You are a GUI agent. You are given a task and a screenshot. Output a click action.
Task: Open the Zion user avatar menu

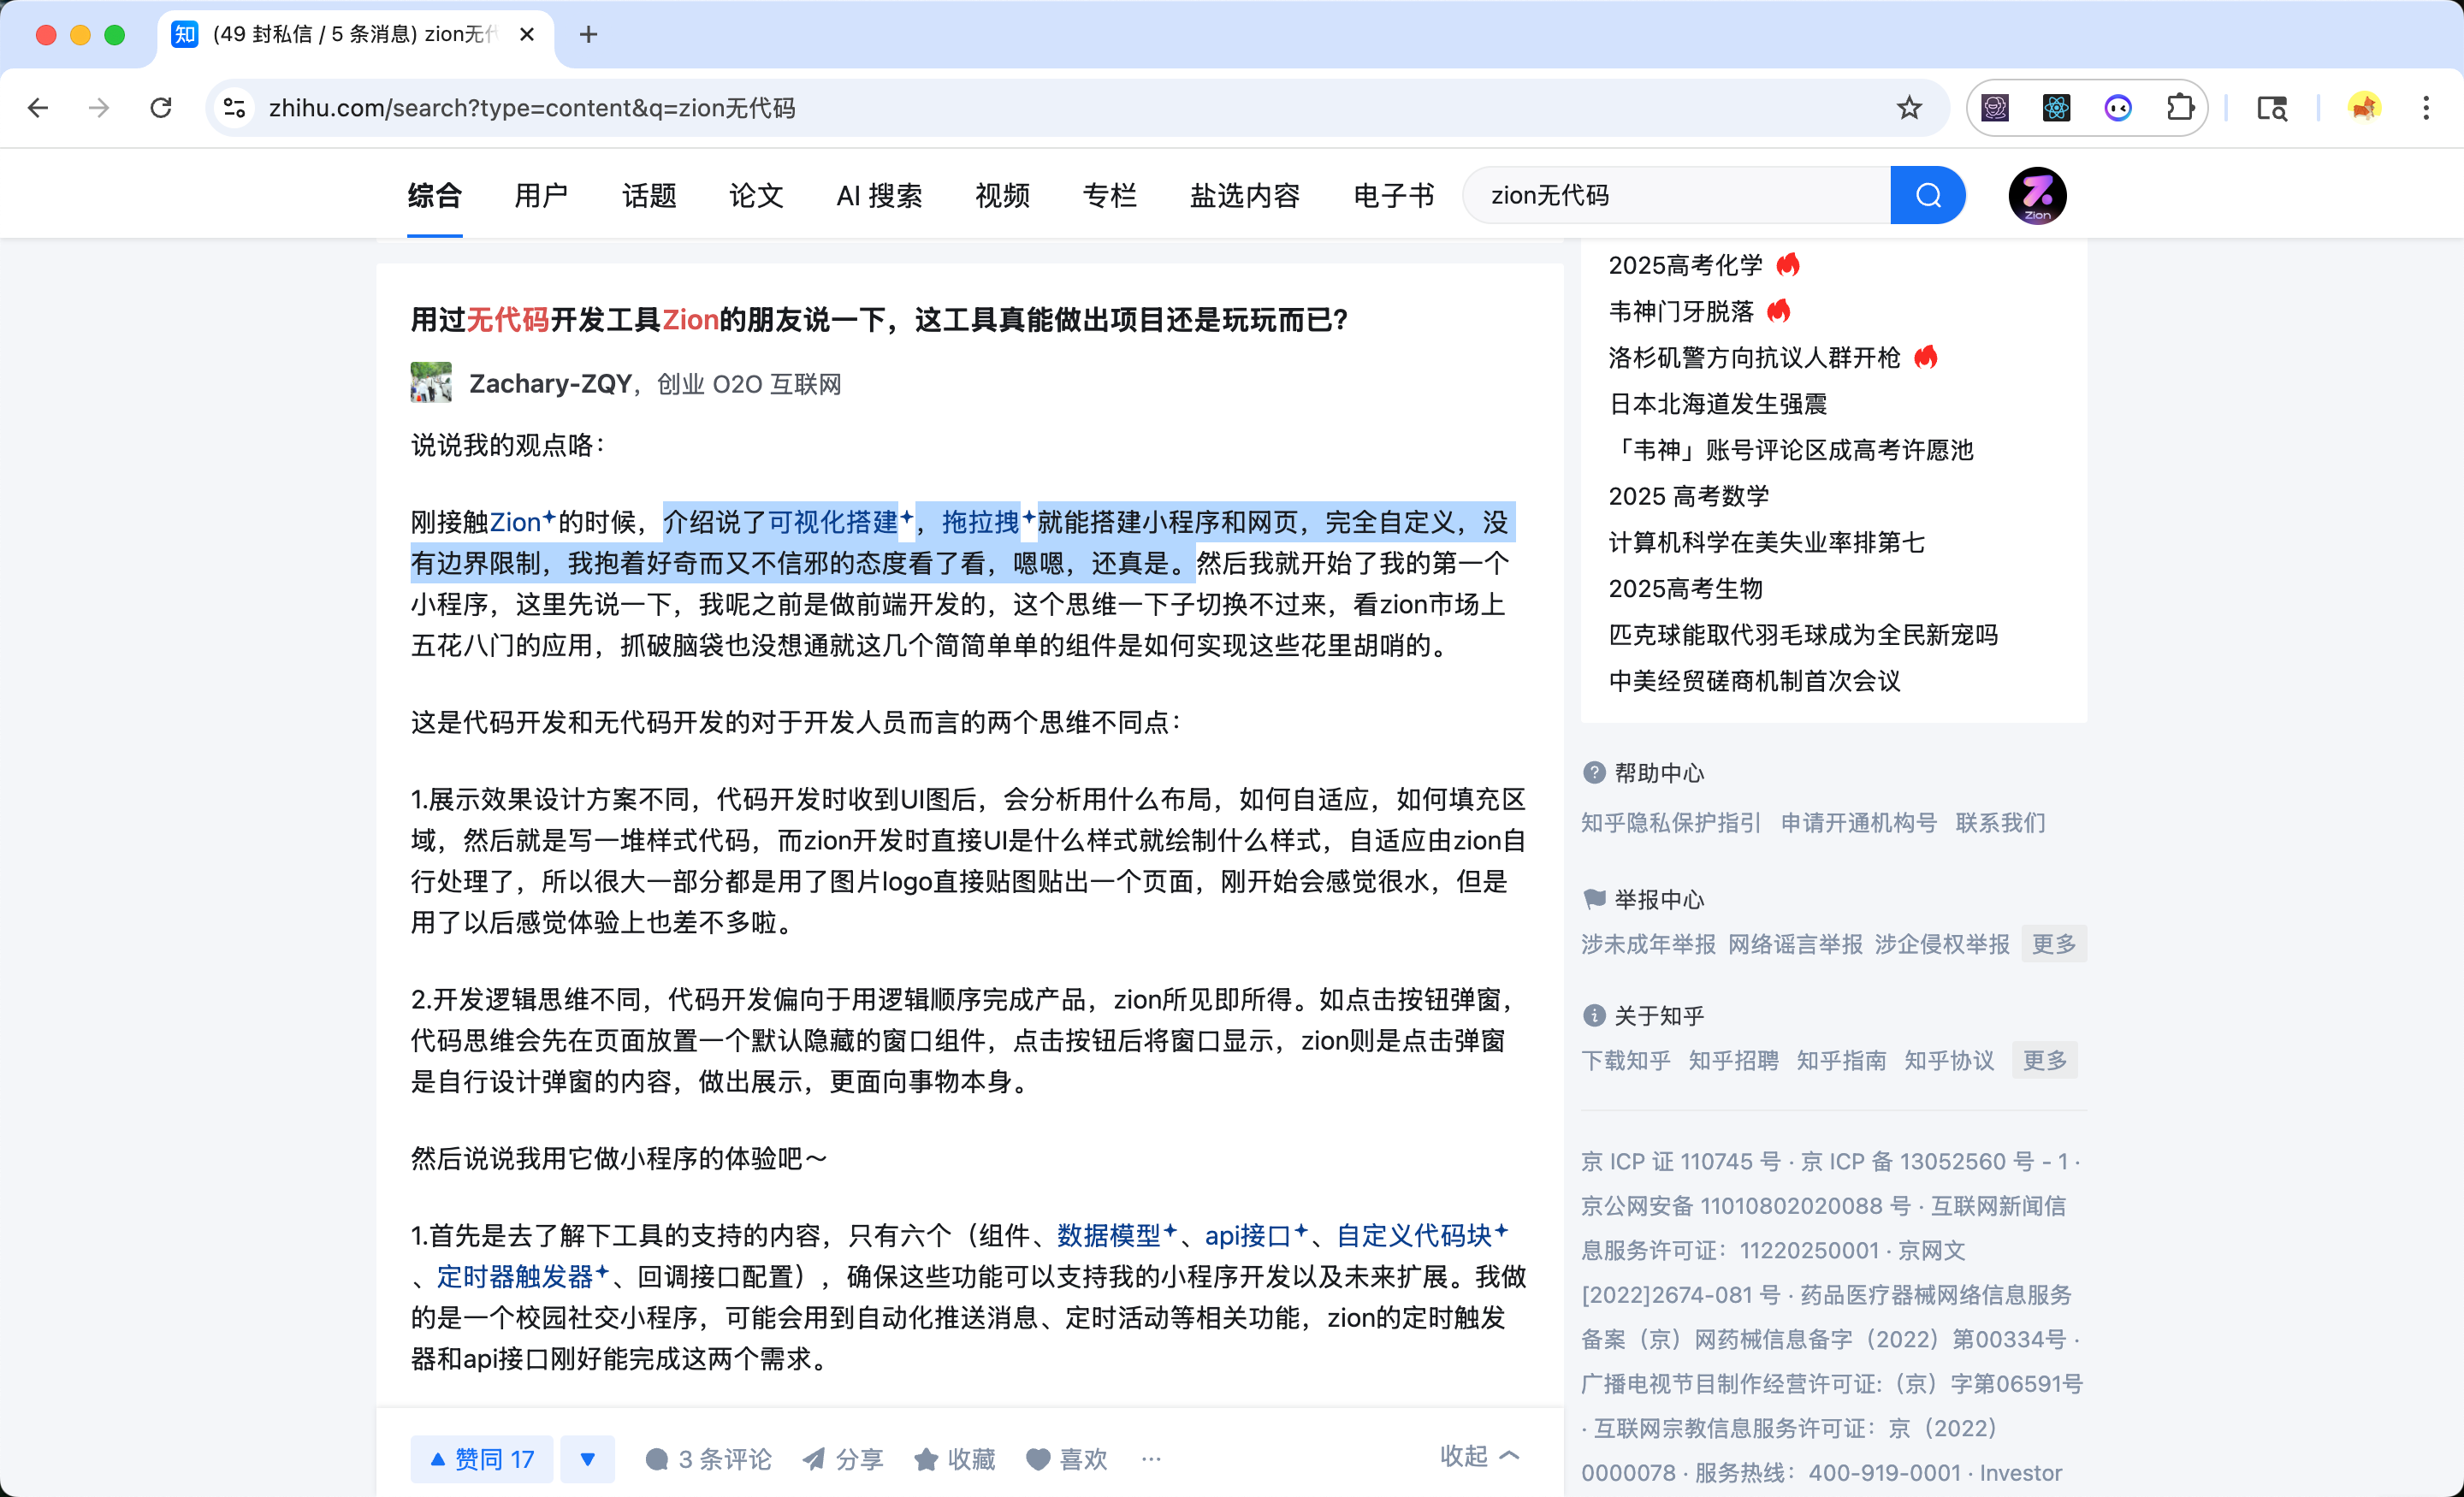[x=2037, y=195]
